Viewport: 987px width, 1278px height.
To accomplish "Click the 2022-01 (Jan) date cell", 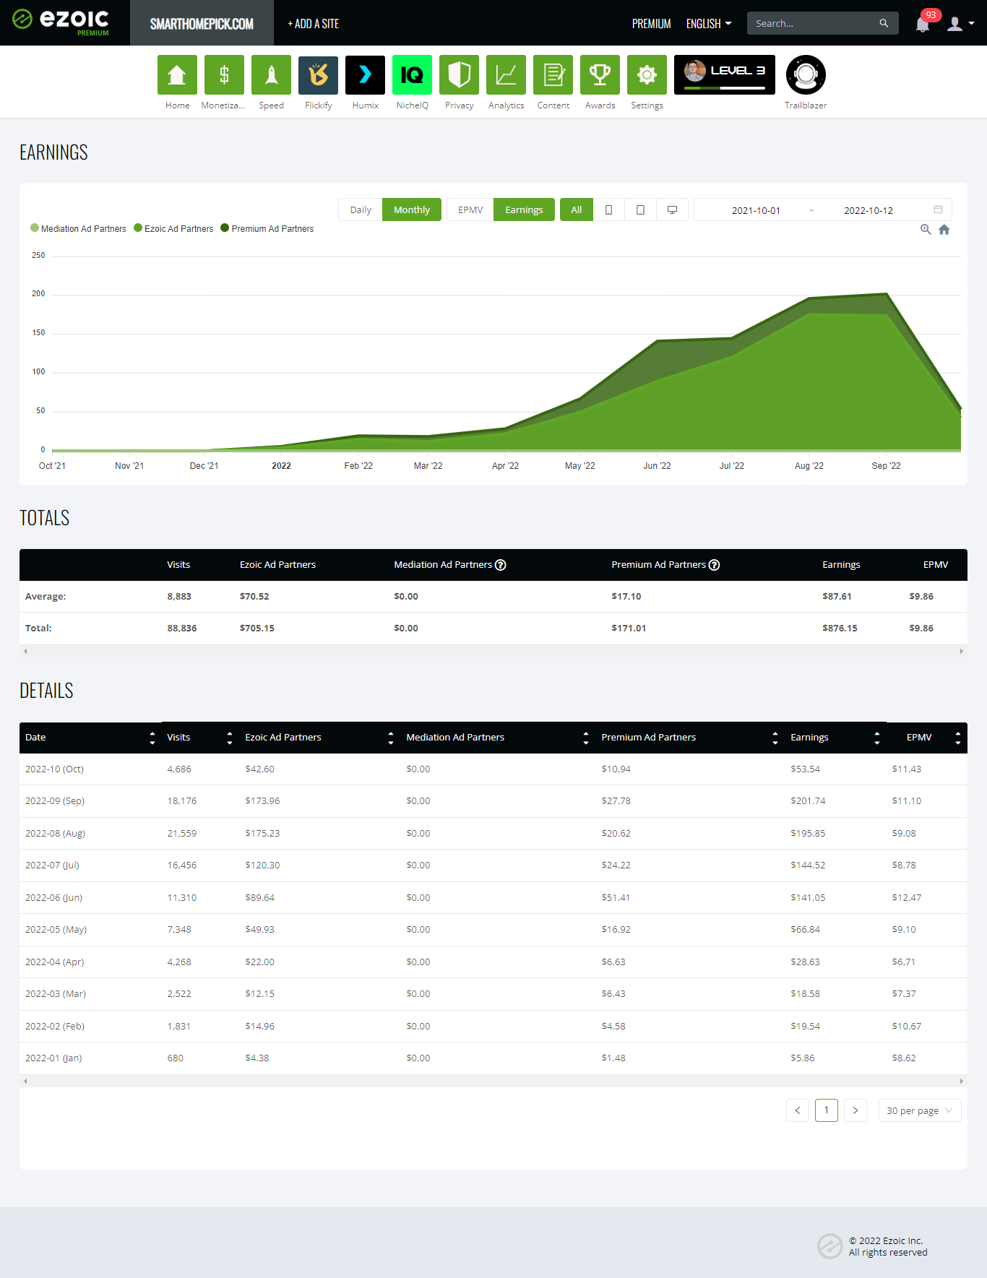I will (x=53, y=1058).
